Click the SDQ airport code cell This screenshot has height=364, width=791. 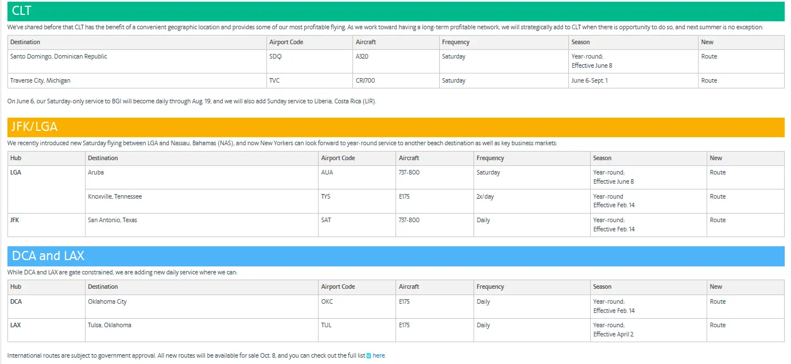(x=276, y=57)
